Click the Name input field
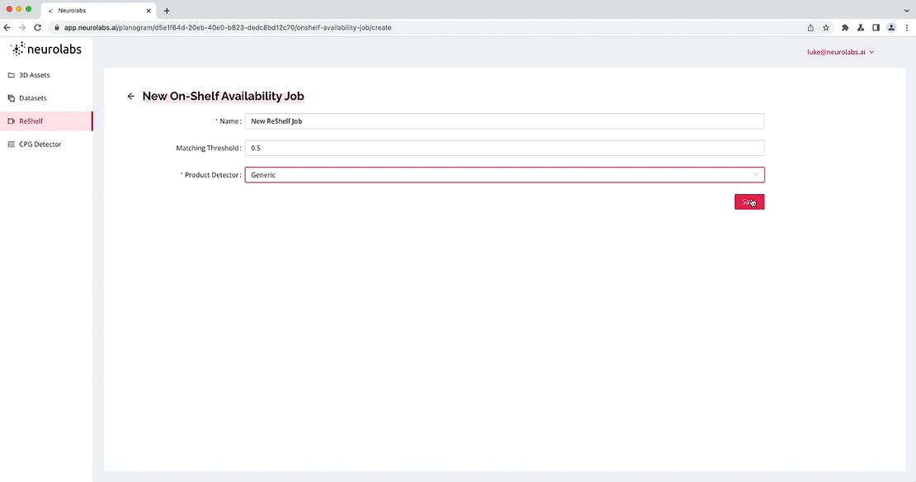Image resolution: width=916 pixels, height=482 pixels. (505, 121)
